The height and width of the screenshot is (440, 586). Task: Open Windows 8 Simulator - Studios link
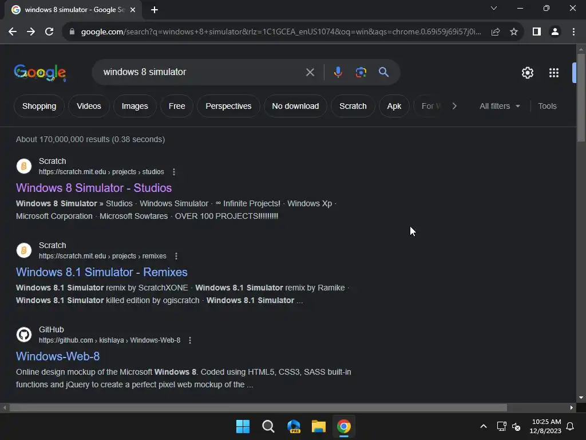(x=94, y=188)
